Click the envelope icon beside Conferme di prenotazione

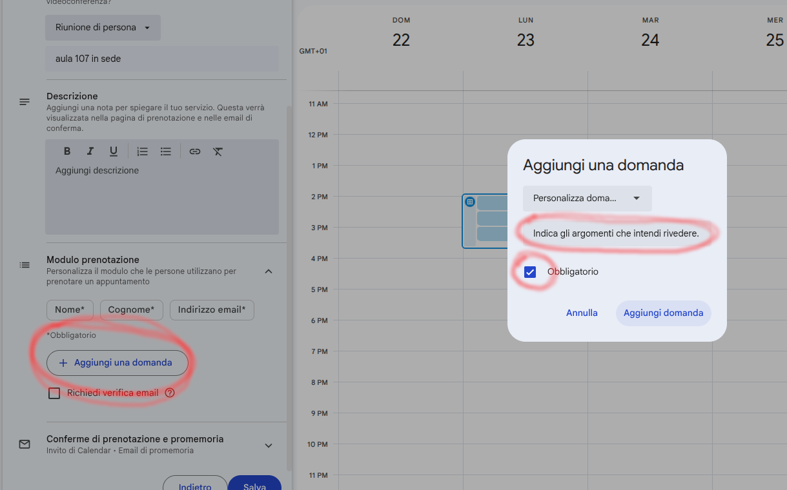(25, 444)
